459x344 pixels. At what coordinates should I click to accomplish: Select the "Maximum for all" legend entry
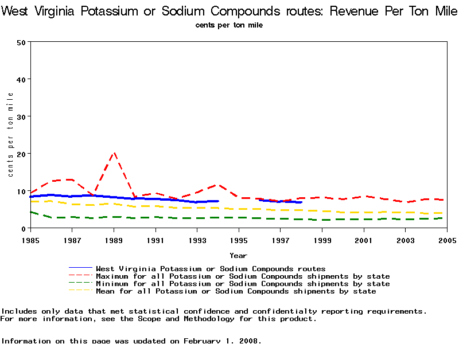[x=243, y=276]
